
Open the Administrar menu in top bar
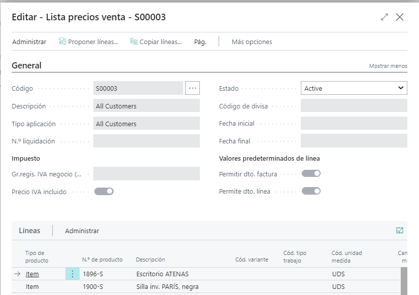(x=29, y=42)
